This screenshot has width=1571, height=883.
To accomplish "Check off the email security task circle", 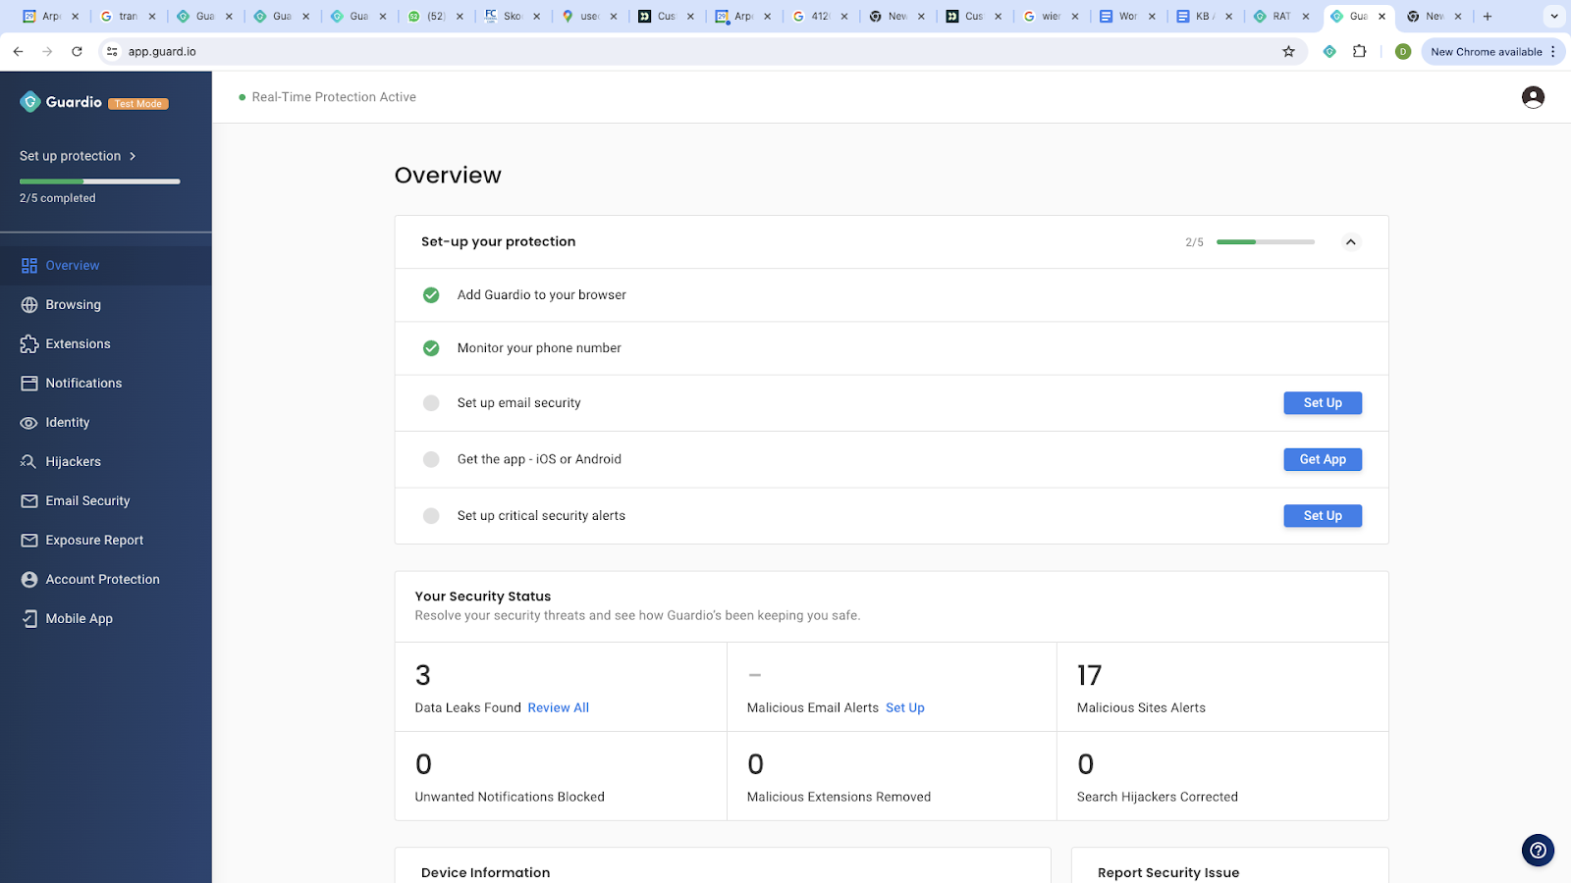I will (430, 402).
